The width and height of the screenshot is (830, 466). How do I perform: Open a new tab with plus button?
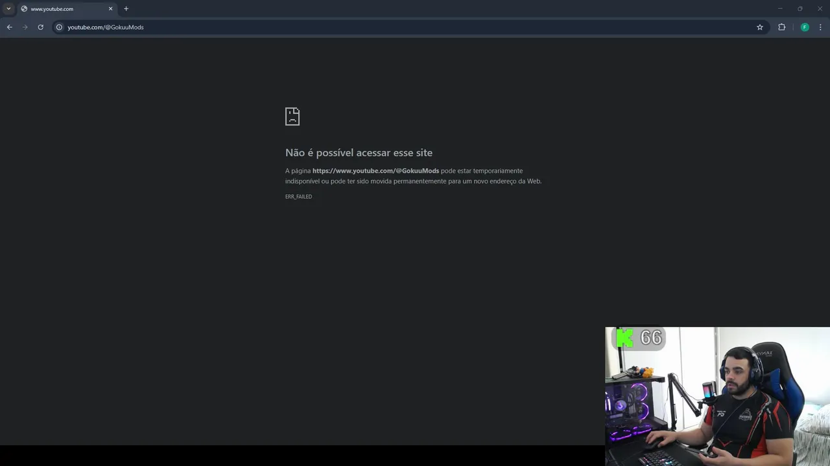[126, 9]
